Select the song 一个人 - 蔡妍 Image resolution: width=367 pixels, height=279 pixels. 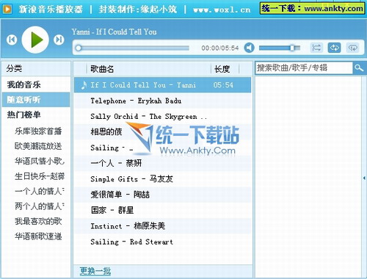pyautogui.click(x=162, y=163)
